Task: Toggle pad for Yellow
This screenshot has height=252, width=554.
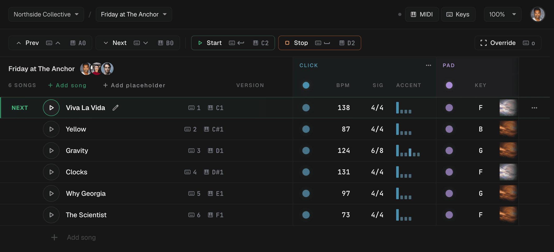Action: tap(449, 129)
